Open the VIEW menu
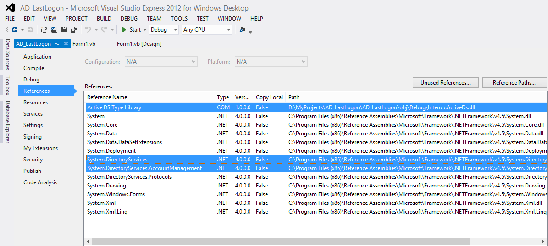This screenshot has height=246, width=548. click(x=50, y=19)
